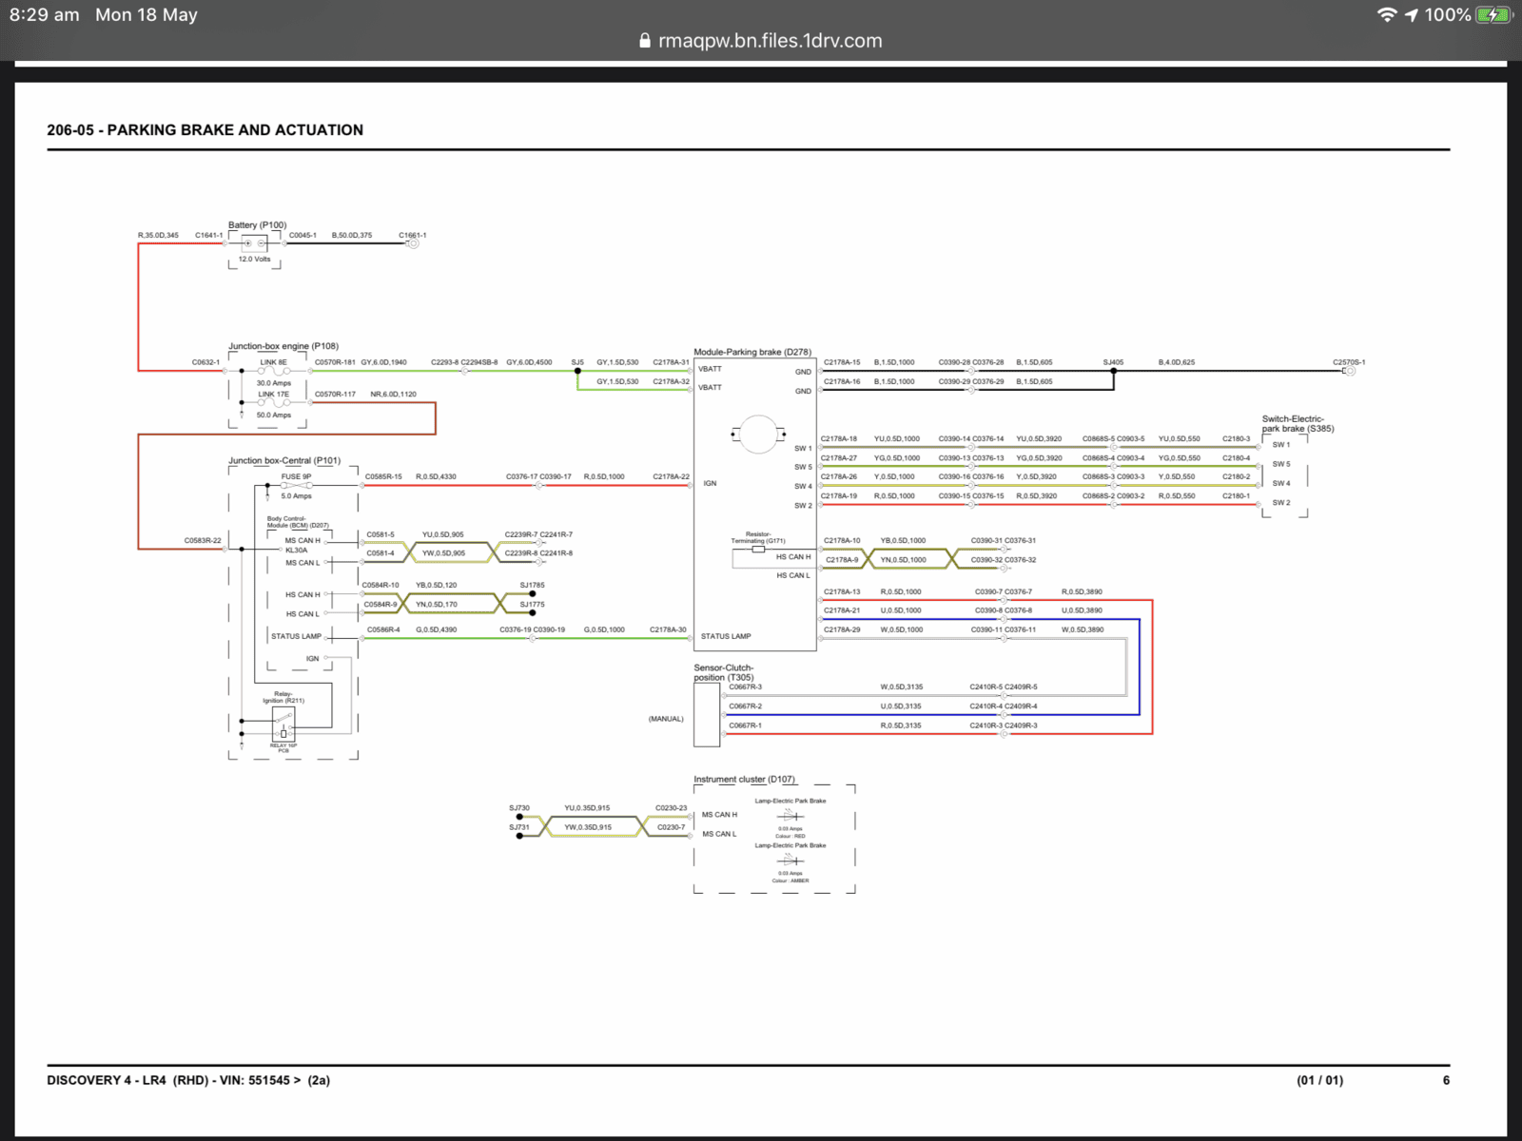1522x1141 pixels.
Task: Click the SJ405 ground splice junction dot
Action: [1113, 371]
